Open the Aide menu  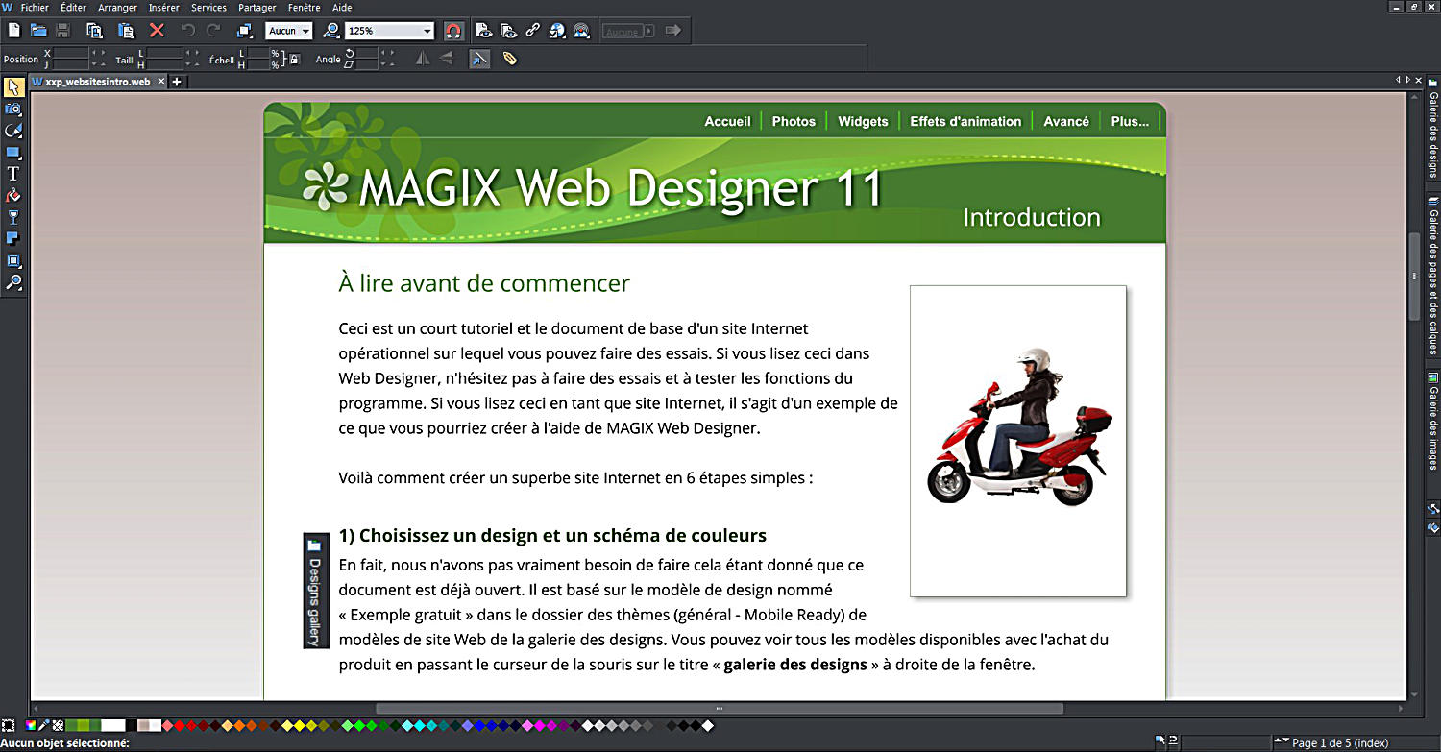coord(342,8)
